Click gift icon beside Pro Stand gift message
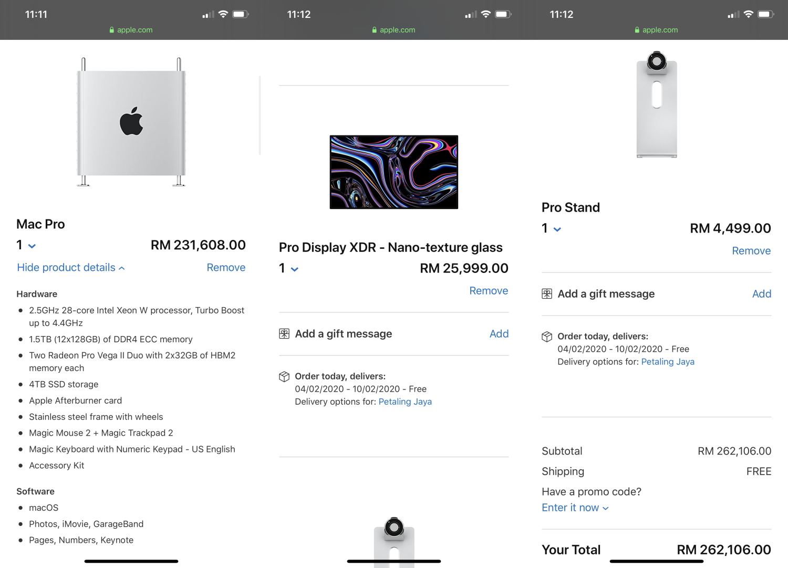Viewport: 788px width, 568px height. tap(547, 294)
